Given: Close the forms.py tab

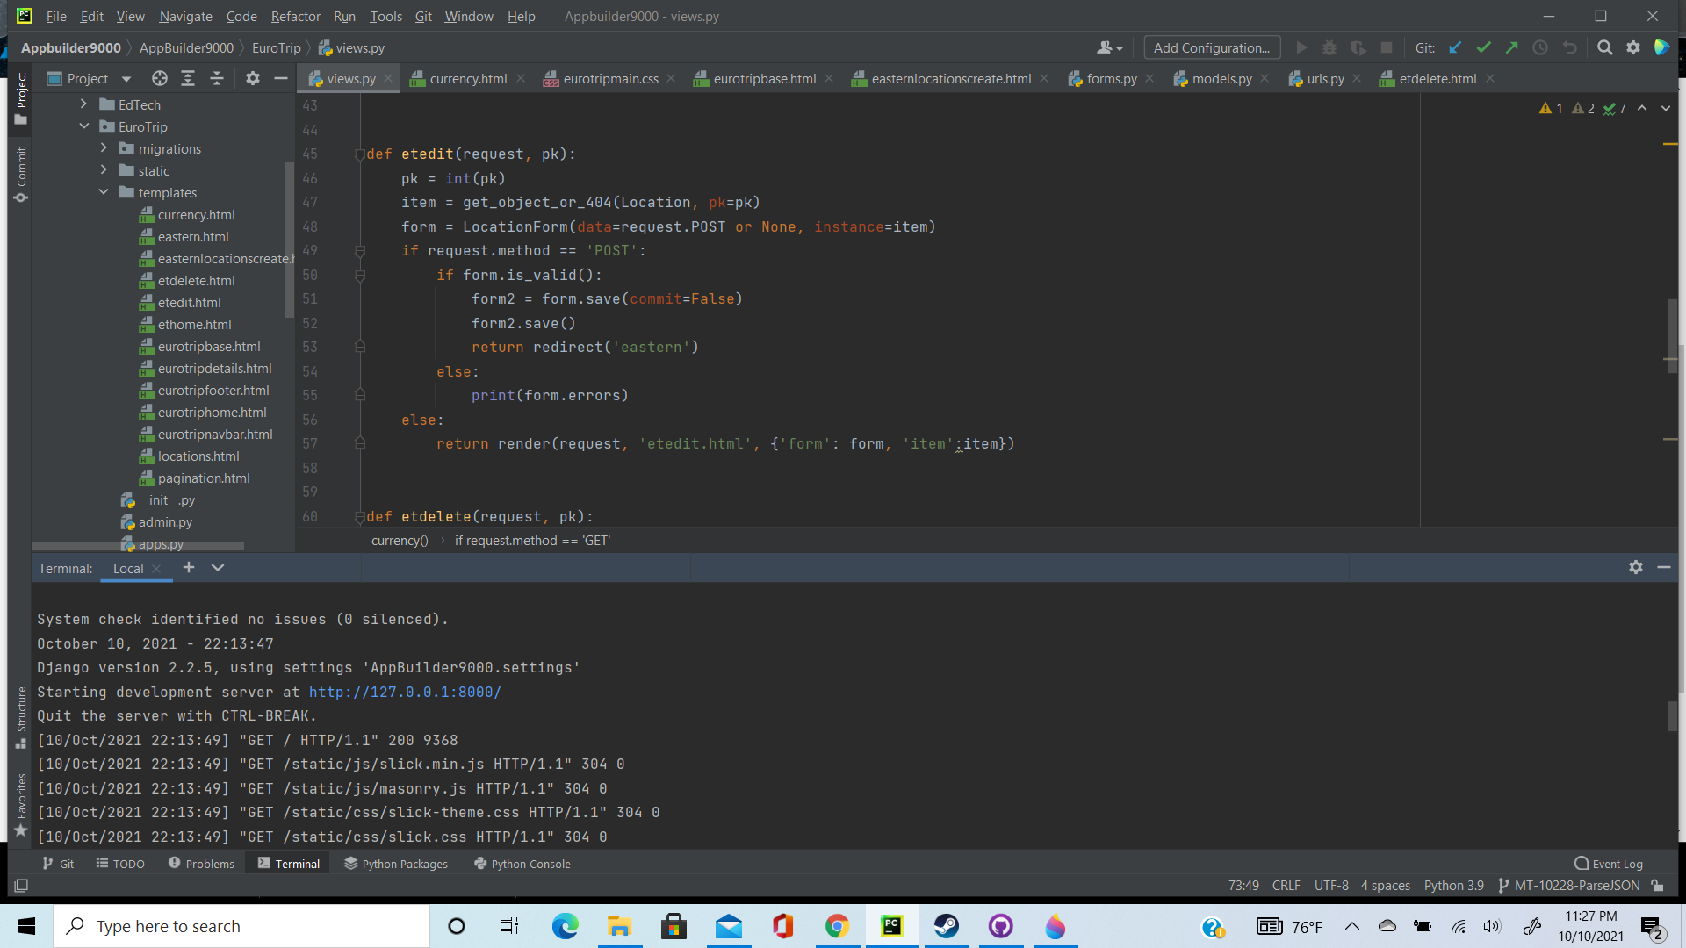Looking at the screenshot, I should click(1149, 79).
